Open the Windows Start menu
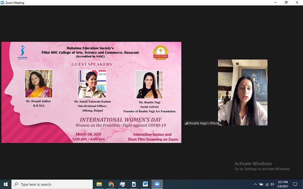The image size is (303, 189). click(6, 184)
